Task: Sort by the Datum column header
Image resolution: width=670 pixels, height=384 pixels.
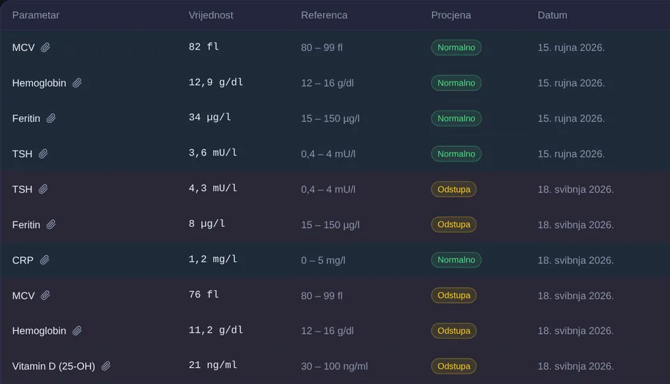Action: coord(553,15)
